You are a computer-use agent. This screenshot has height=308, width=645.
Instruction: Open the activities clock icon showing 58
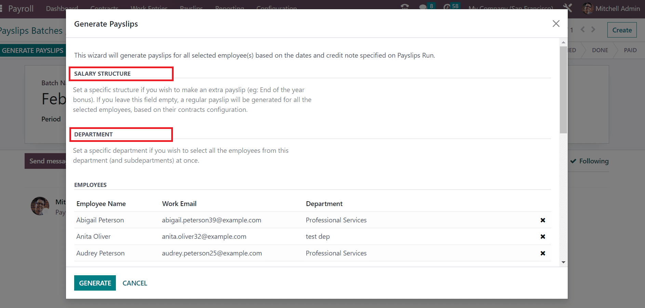pyautogui.click(x=447, y=7)
